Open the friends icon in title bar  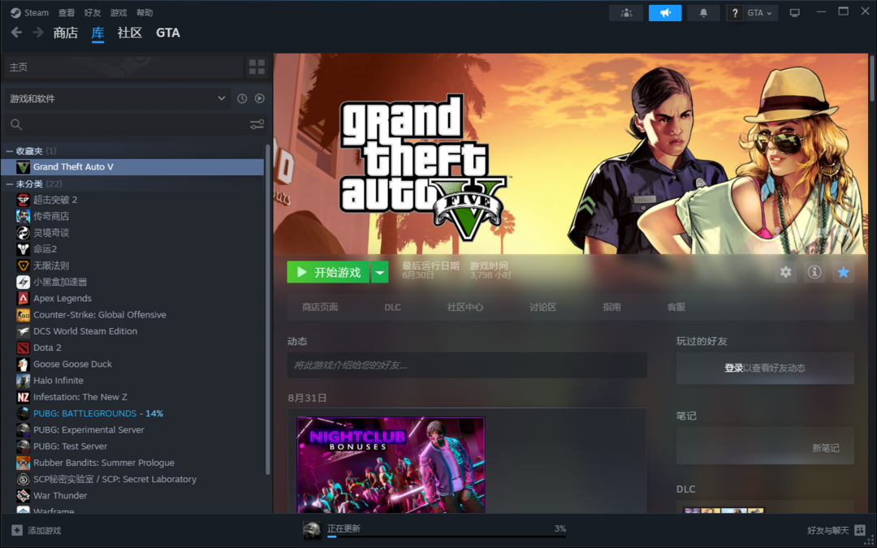pos(626,13)
